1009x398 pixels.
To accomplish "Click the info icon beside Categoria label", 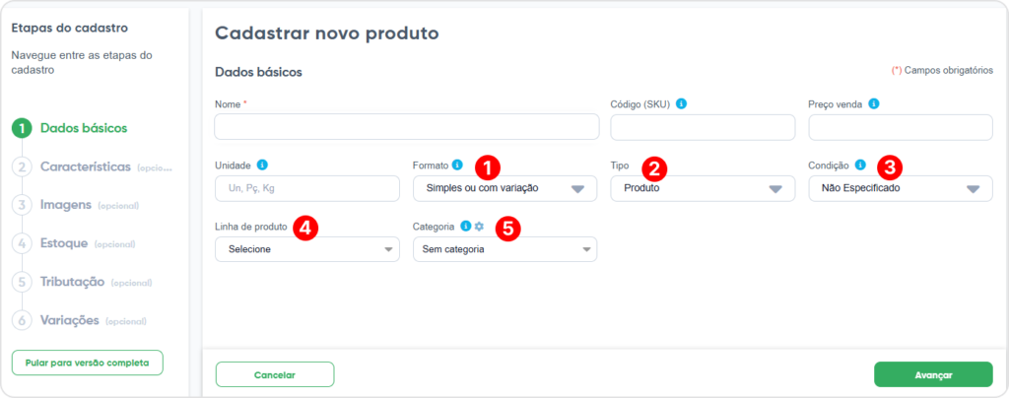I will click(466, 226).
